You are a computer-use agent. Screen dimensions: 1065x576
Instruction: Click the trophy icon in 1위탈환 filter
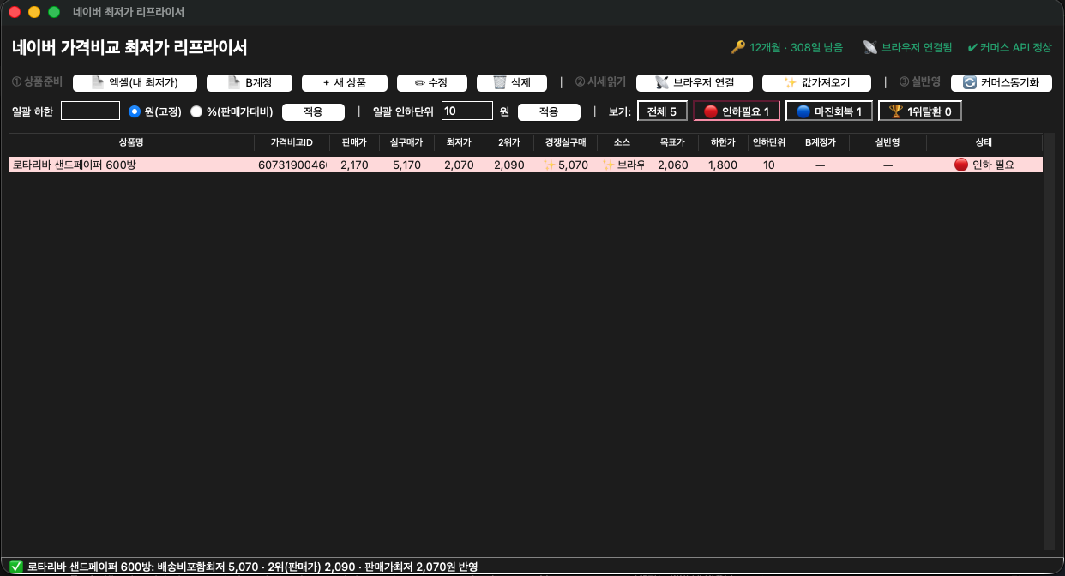point(896,111)
